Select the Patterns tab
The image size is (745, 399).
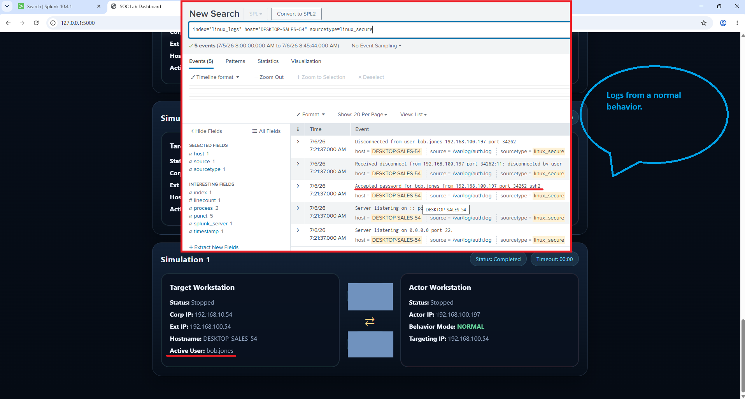click(235, 61)
